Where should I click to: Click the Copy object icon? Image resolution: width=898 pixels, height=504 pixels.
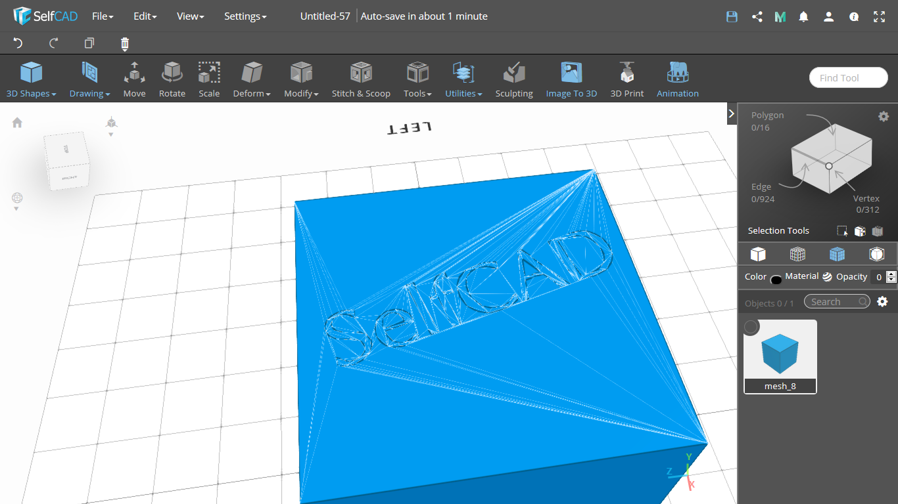click(x=89, y=43)
